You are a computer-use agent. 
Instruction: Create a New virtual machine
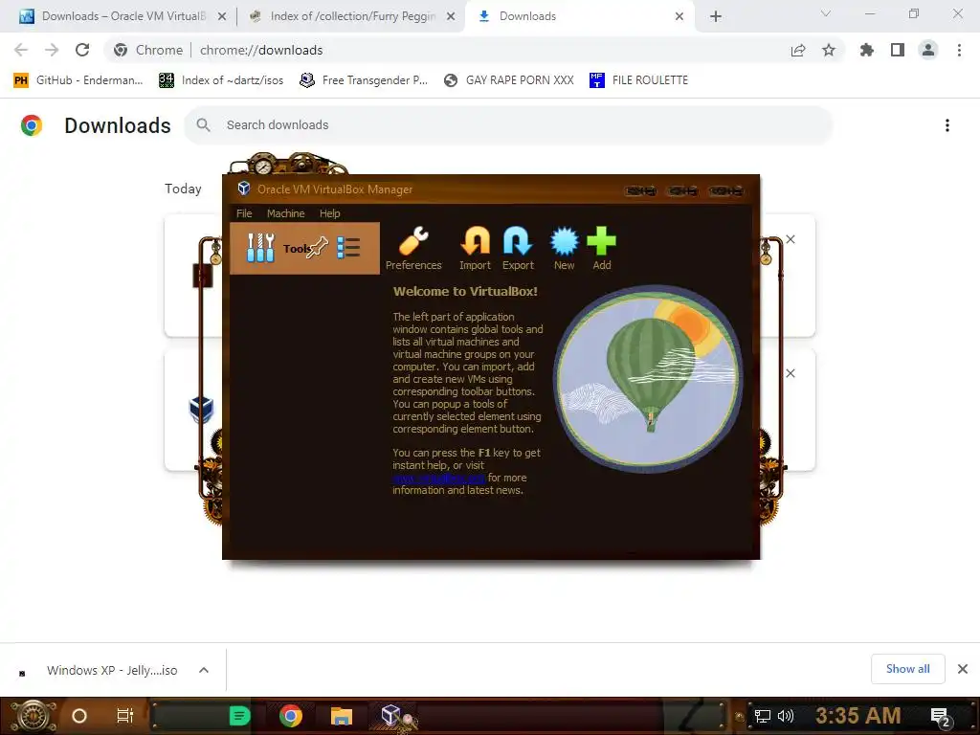click(x=564, y=249)
